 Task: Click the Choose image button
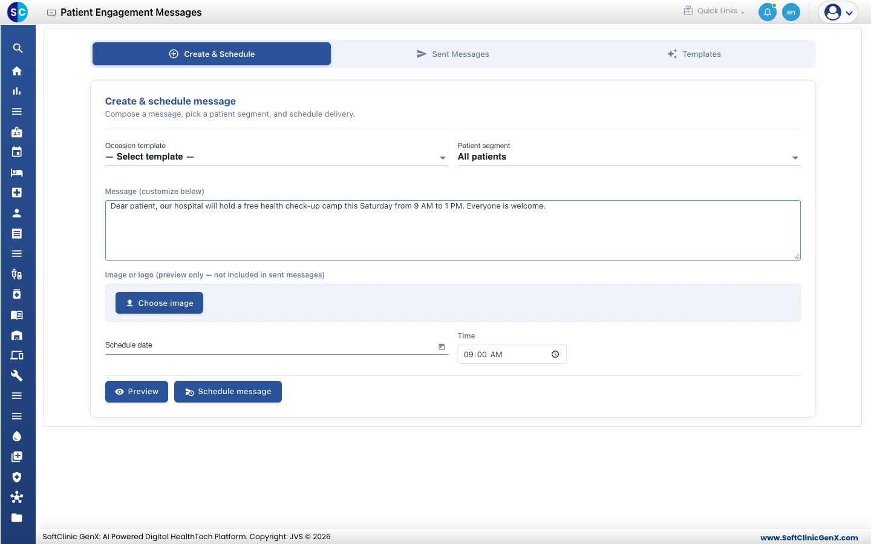click(159, 303)
